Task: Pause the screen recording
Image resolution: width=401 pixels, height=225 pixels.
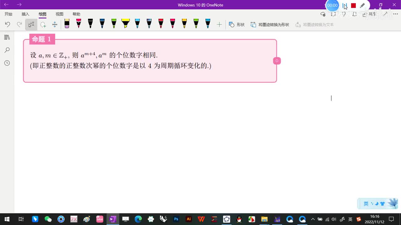Action: pyautogui.click(x=345, y=6)
